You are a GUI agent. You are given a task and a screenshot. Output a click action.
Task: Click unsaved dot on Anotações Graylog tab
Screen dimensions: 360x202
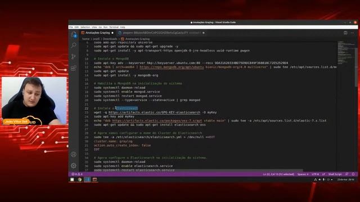[x=112, y=33]
